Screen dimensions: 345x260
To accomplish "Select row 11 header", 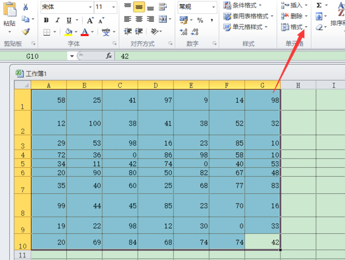I will 23,255.
